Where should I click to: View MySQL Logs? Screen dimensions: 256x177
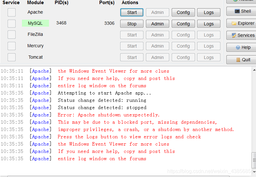pyautogui.click(x=209, y=24)
